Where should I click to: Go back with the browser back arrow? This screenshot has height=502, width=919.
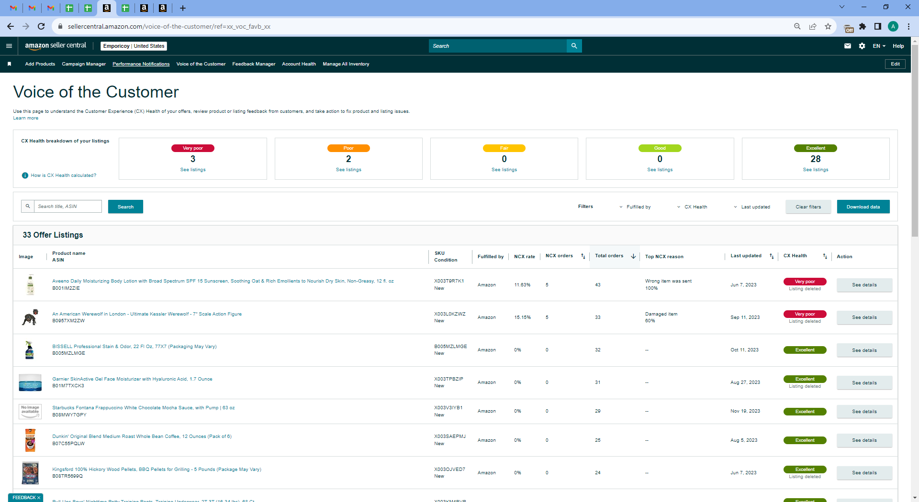[11, 26]
